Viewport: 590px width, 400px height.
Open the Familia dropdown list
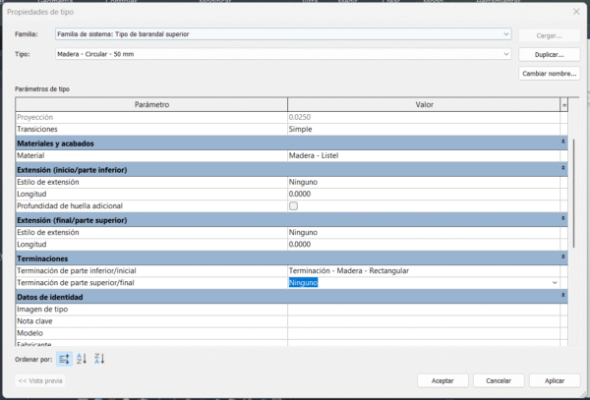(506, 34)
